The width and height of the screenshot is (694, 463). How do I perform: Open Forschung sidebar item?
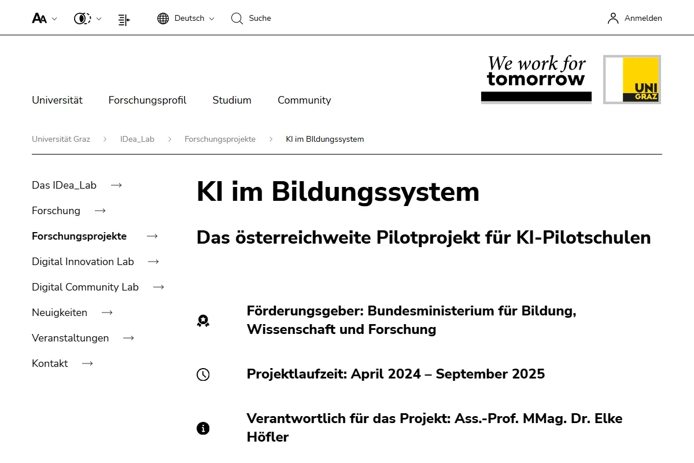[56, 211]
